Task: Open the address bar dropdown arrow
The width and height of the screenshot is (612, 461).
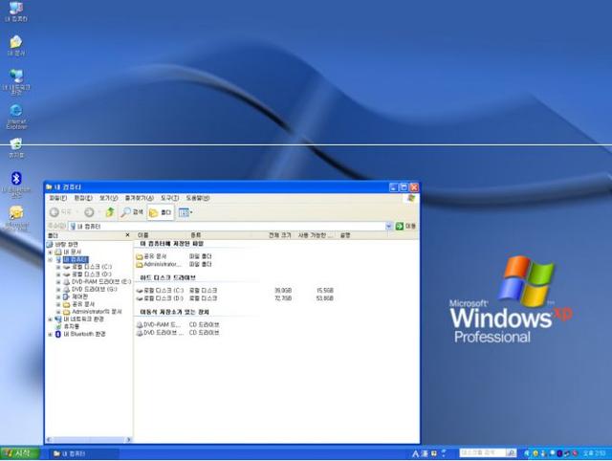Action: [389, 226]
